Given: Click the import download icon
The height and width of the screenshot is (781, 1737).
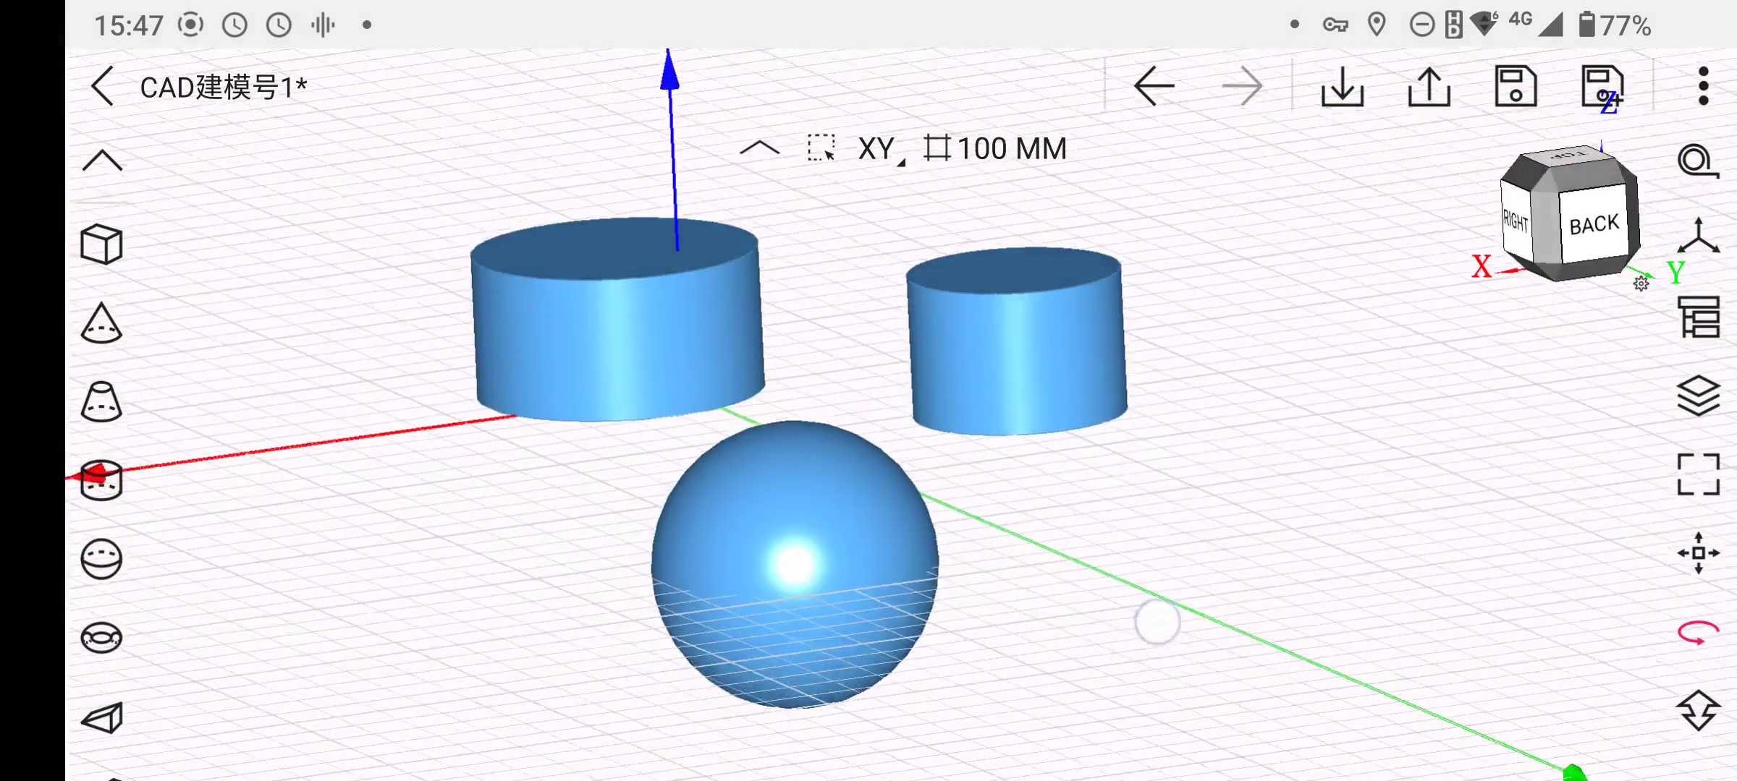Looking at the screenshot, I should click(x=1342, y=87).
